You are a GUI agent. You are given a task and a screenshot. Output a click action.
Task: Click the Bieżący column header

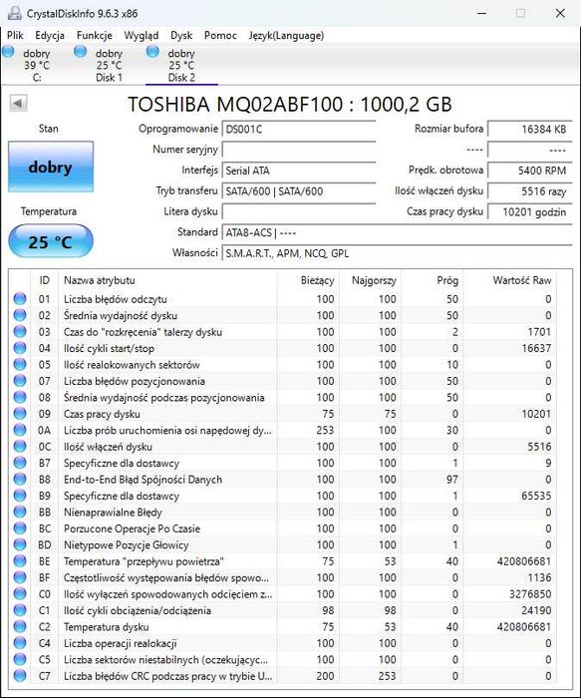[307, 280]
